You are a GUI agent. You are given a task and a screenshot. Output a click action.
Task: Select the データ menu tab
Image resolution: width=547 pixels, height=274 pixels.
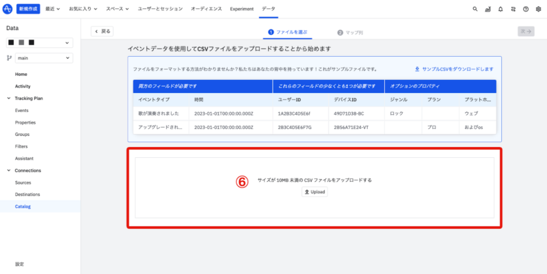[268, 9]
